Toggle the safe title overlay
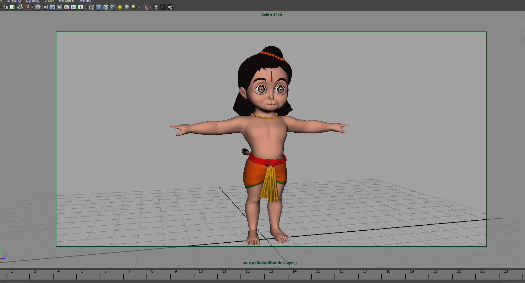The image size is (525, 283). coord(81,7)
